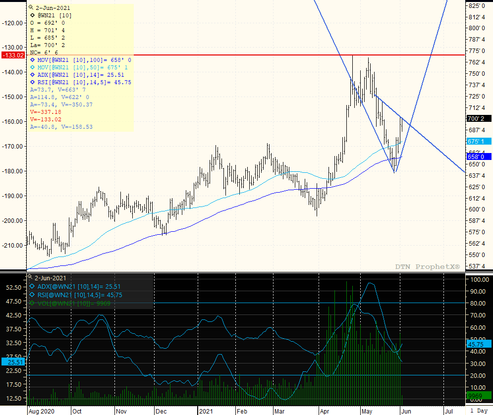Image resolution: width=493 pixels, height=415 pixels.
Task: Click the diamond marker of the 100-period MOV
Action: point(32,60)
